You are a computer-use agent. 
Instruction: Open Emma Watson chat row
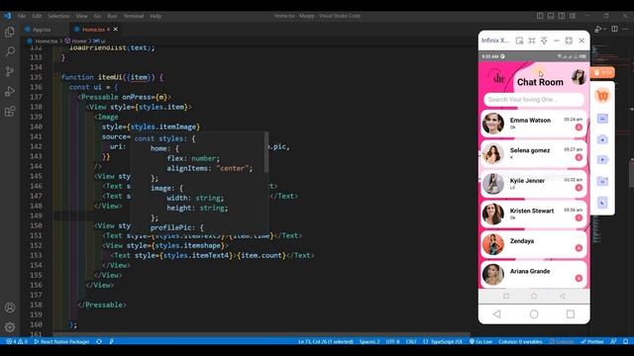click(x=534, y=124)
